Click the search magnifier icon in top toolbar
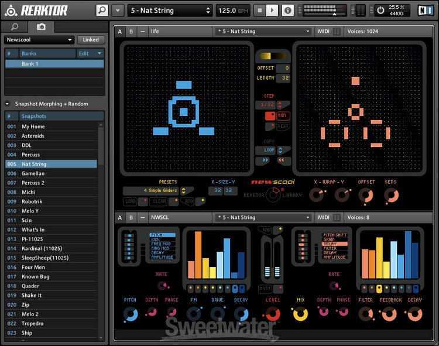439x346 pixels. click(102, 11)
